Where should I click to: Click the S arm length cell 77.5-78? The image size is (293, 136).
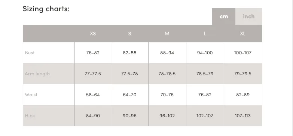(130, 74)
